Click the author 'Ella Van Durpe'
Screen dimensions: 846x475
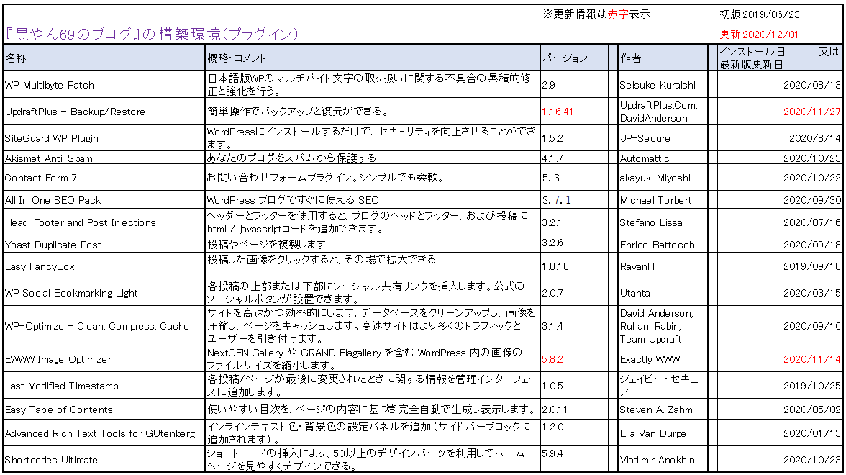pyautogui.click(x=653, y=433)
